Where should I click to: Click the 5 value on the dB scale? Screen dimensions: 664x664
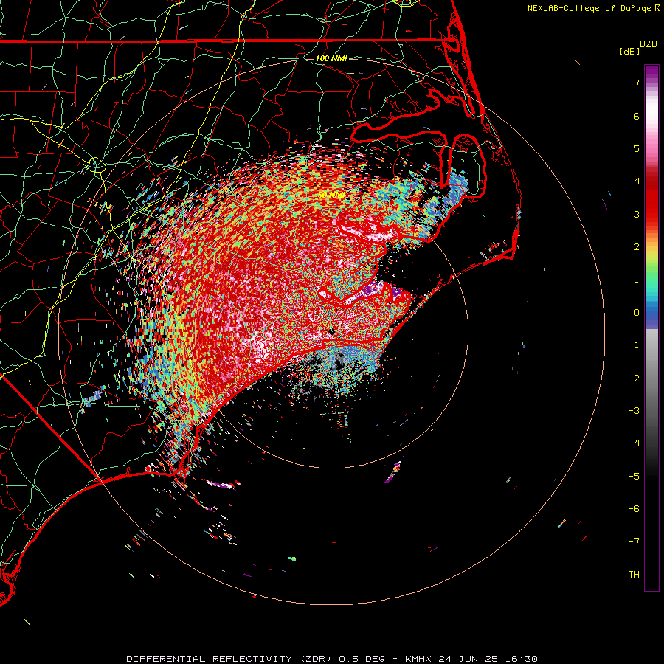point(637,148)
